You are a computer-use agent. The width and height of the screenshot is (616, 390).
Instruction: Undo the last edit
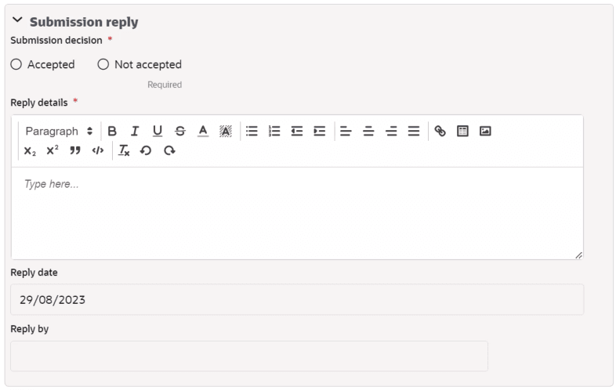(x=146, y=150)
